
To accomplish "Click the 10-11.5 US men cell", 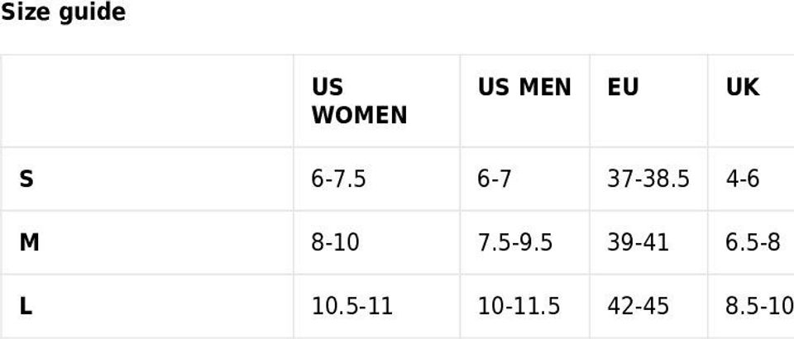I will 519,306.
